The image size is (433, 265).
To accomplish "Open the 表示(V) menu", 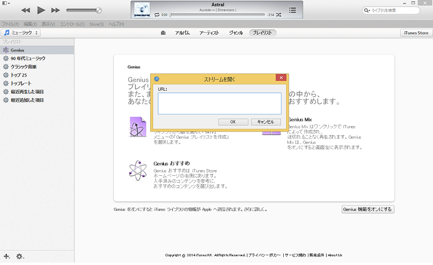I will (49, 24).
